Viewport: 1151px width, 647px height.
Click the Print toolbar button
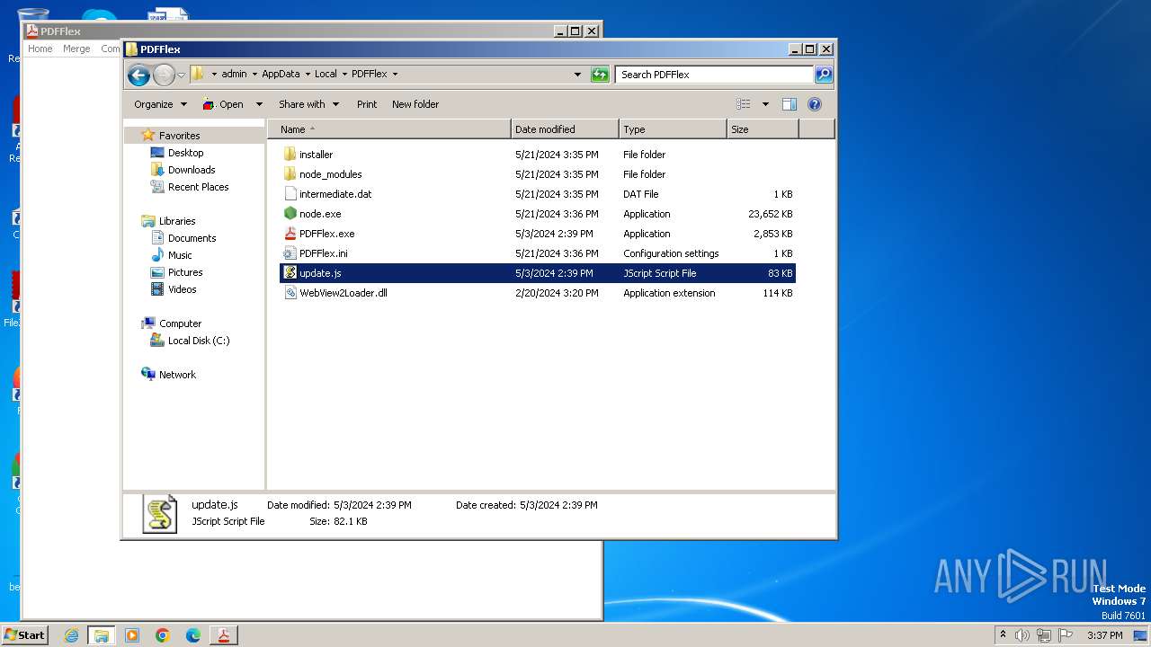[367, 104]
